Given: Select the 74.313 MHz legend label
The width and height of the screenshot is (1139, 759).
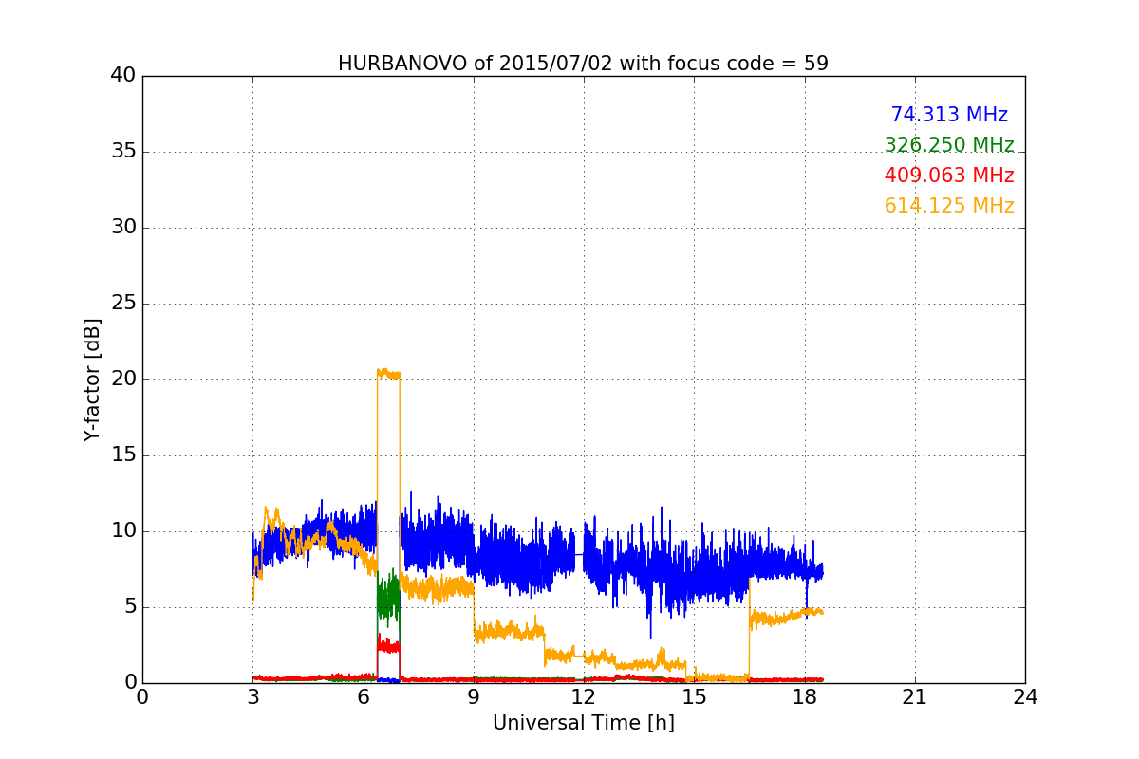Looking at the screenshot, I should coord(949,115).
